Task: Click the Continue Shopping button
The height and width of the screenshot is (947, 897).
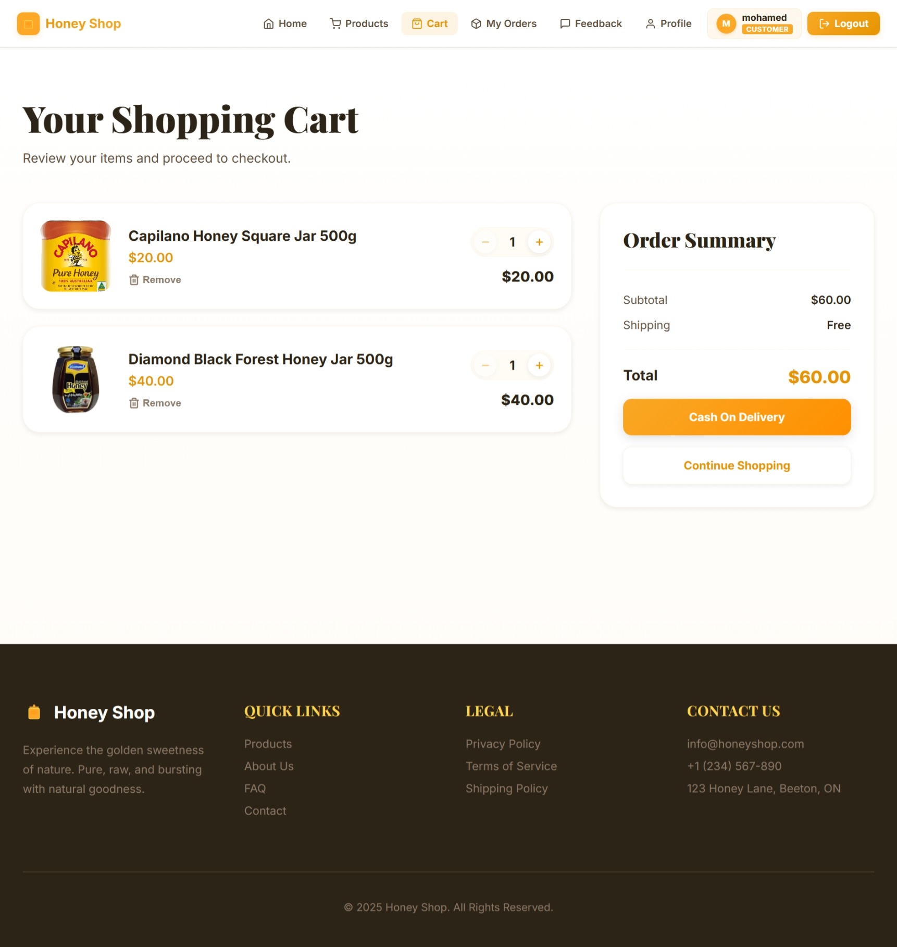Action: (737, 466)
